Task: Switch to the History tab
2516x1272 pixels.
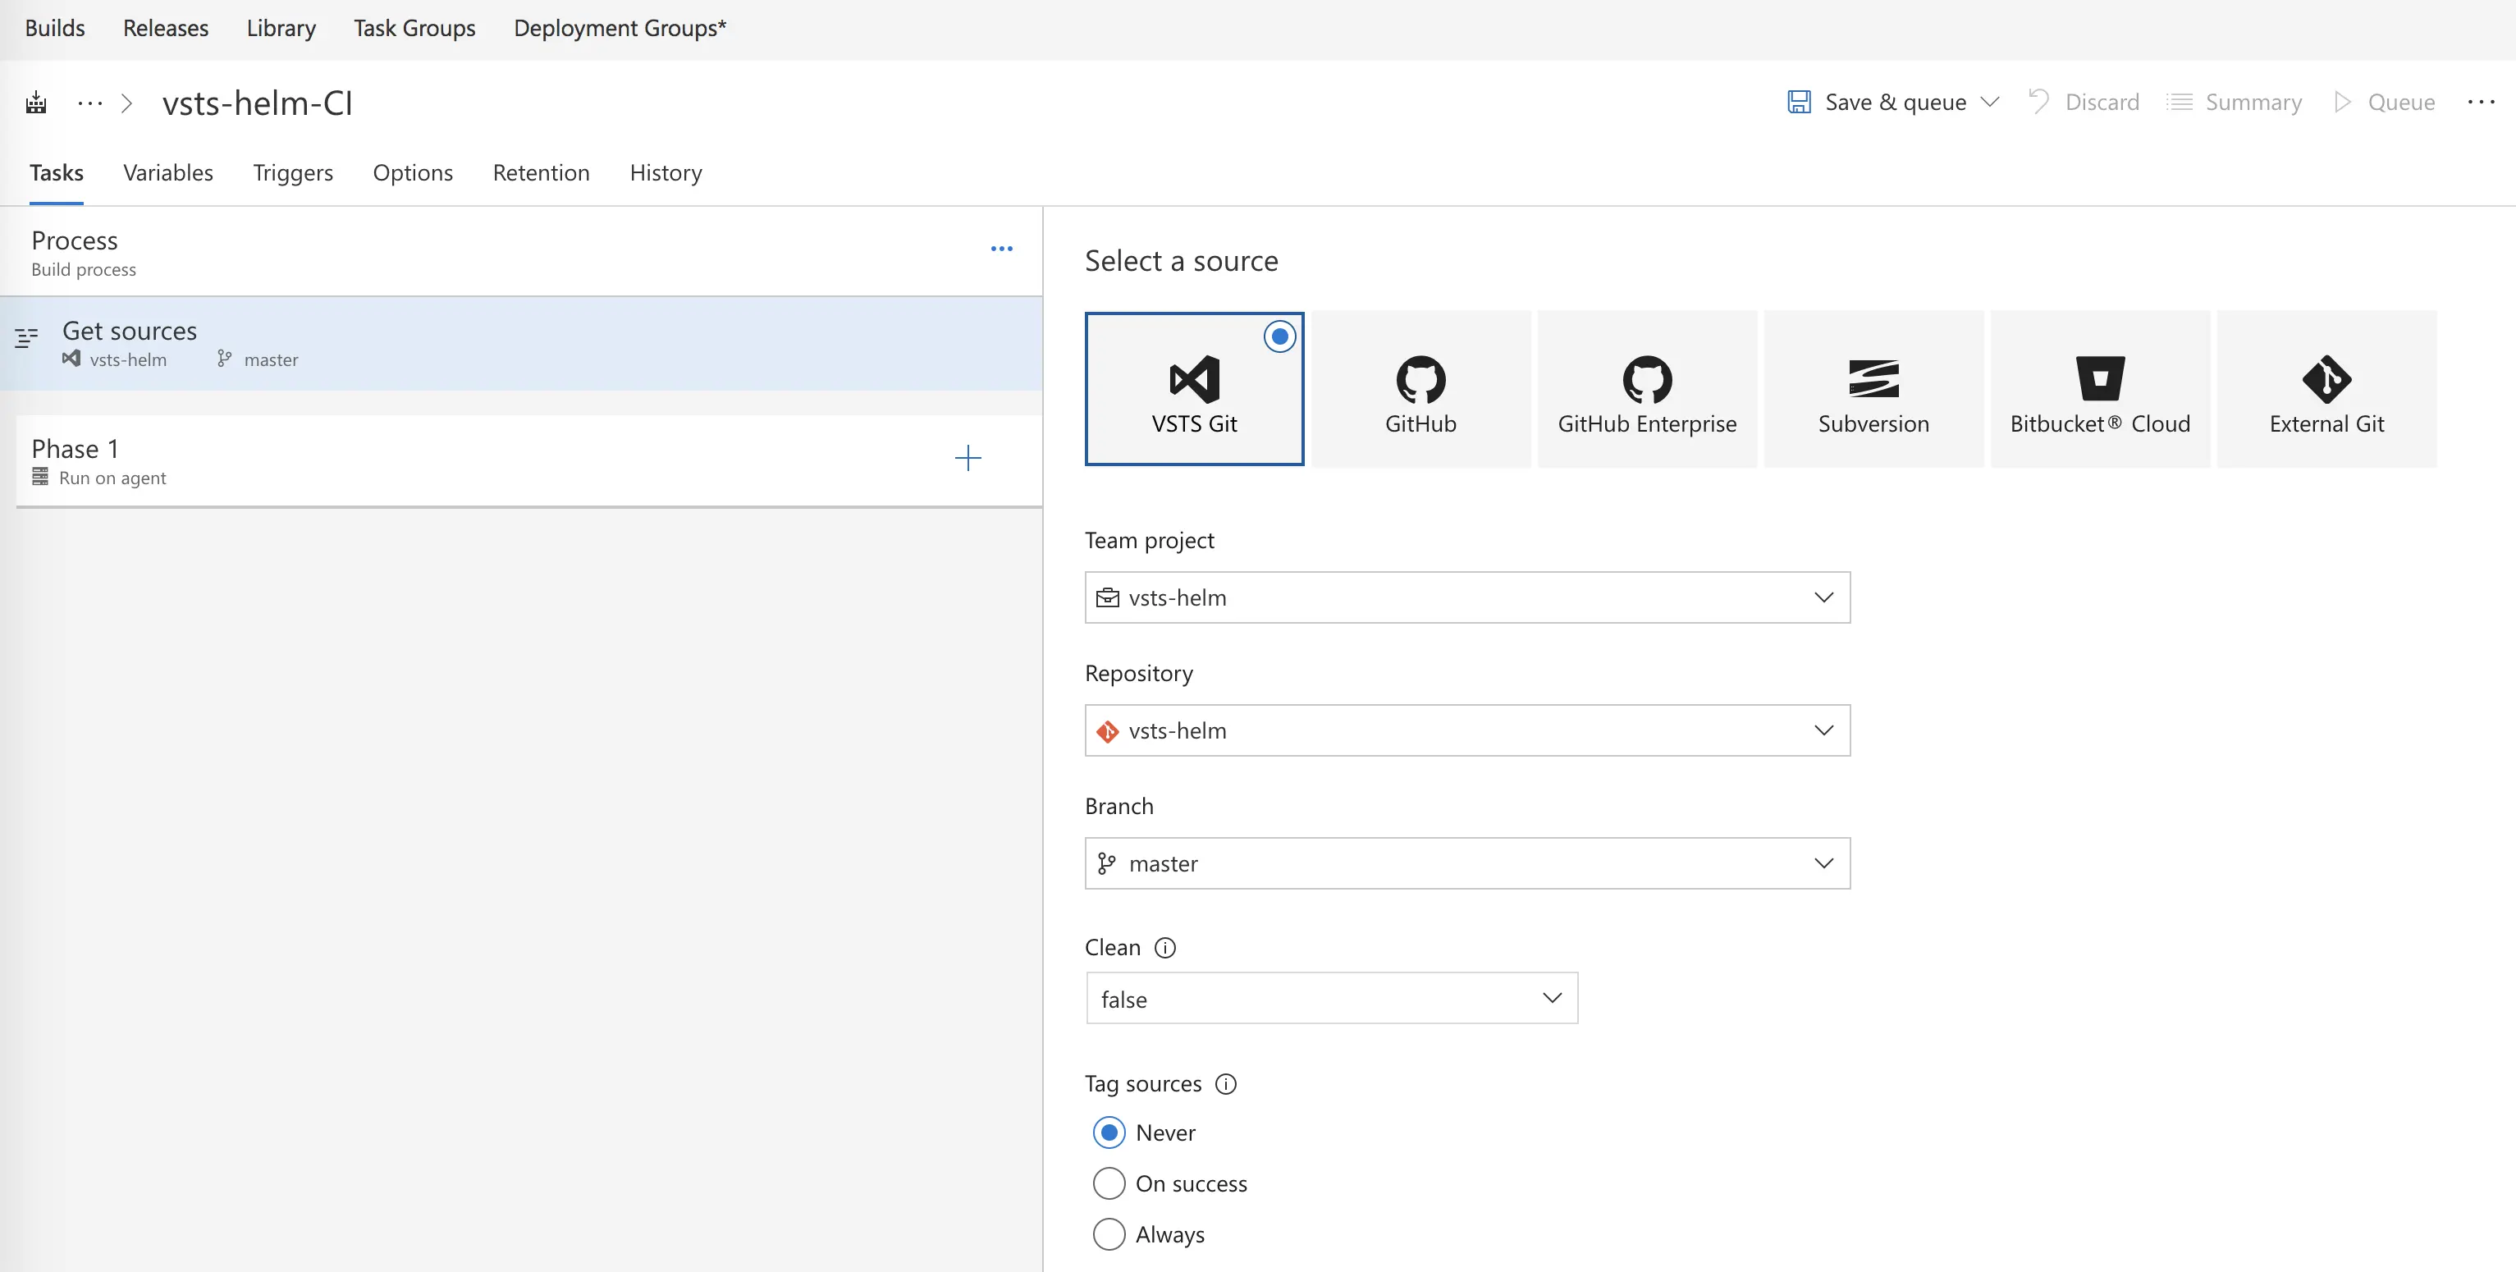Action: click(666, 173)
